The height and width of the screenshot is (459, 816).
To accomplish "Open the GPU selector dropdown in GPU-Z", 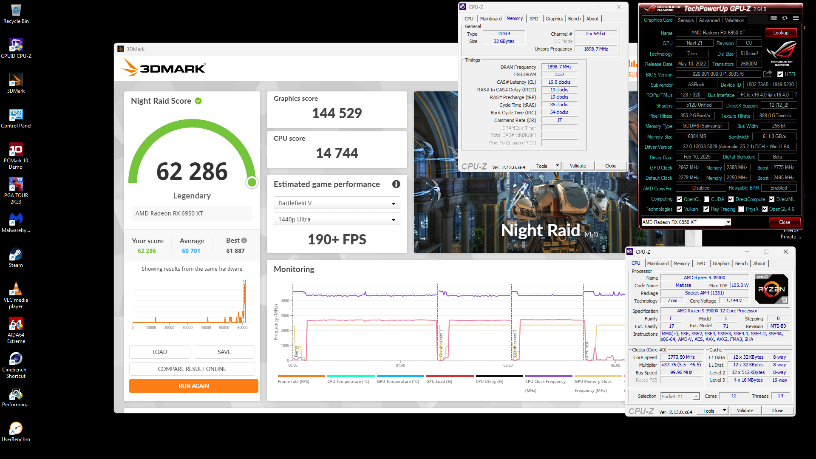I will coord(686,222).
